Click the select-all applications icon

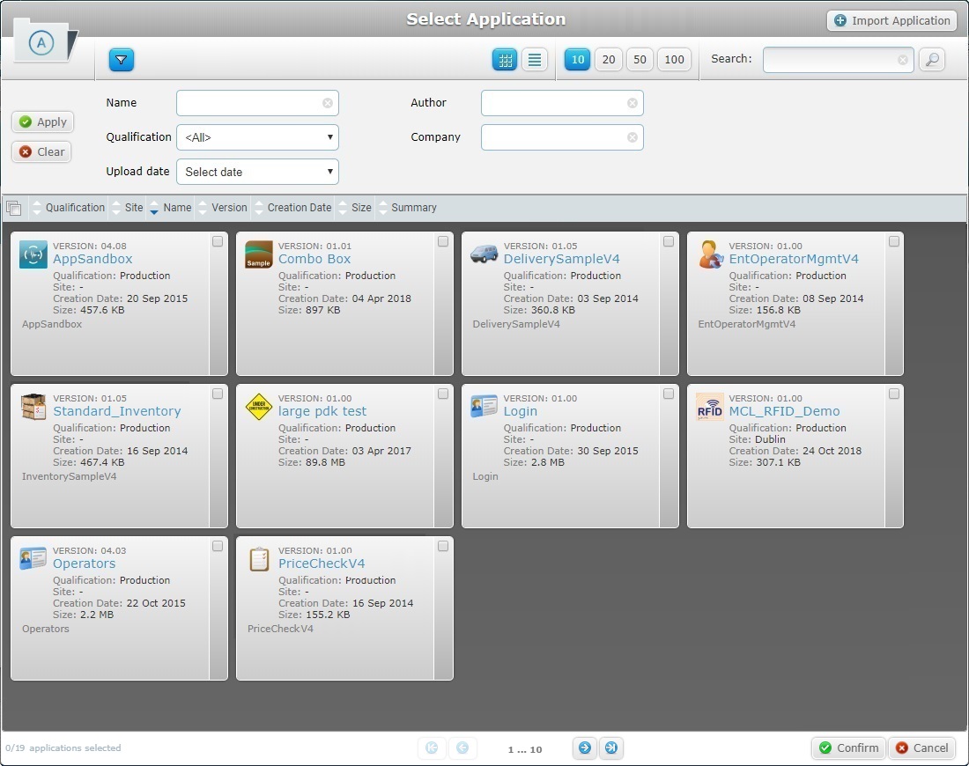pos(14,207)
